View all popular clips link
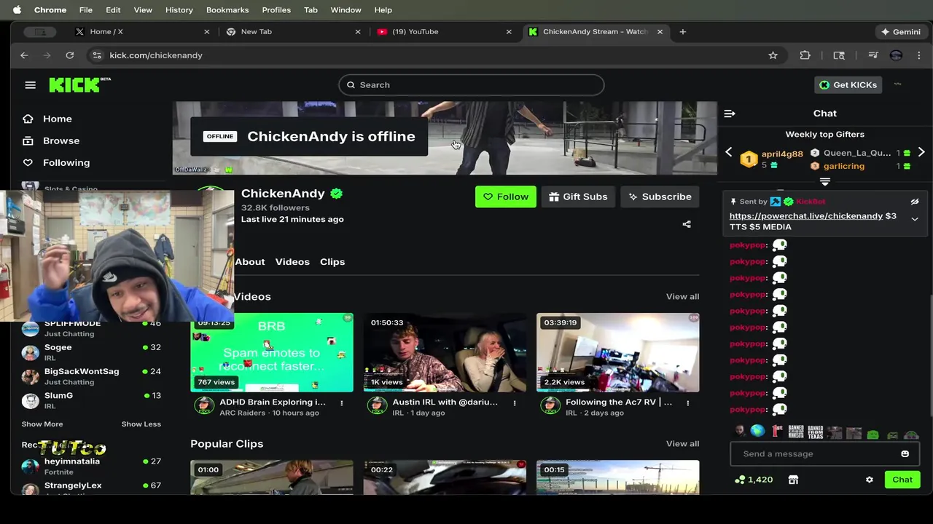Screen dimensions: 933x524 point(682,443)
